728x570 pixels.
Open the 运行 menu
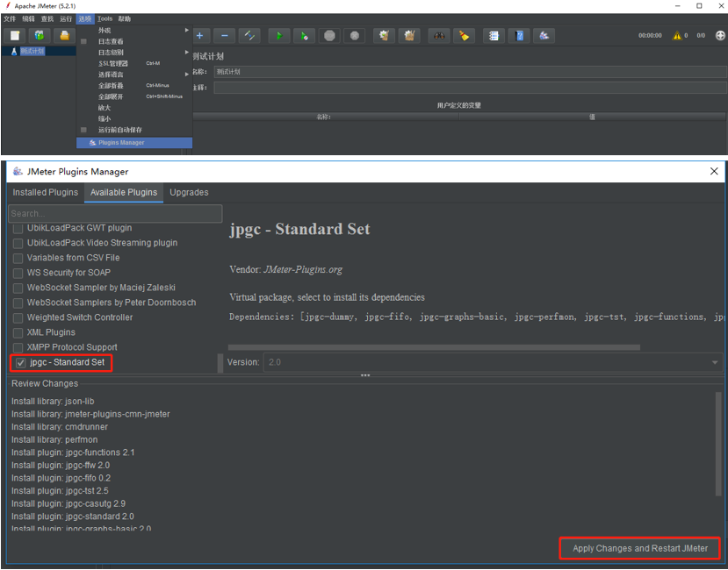[66, 18]
